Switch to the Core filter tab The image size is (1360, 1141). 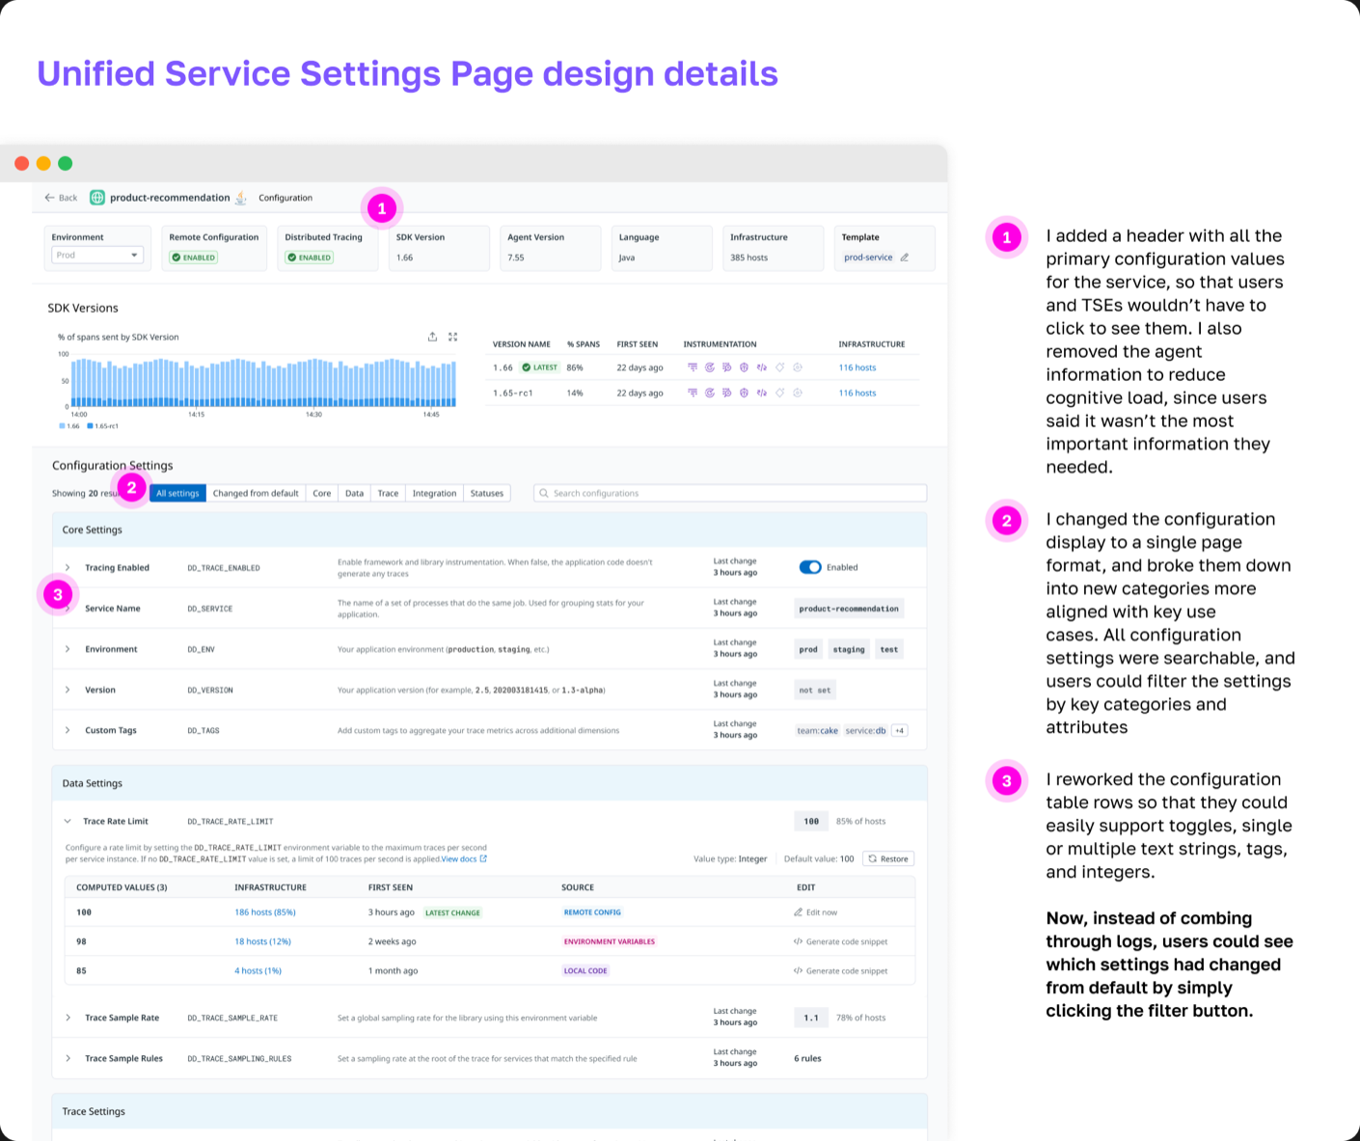[322, 493]
